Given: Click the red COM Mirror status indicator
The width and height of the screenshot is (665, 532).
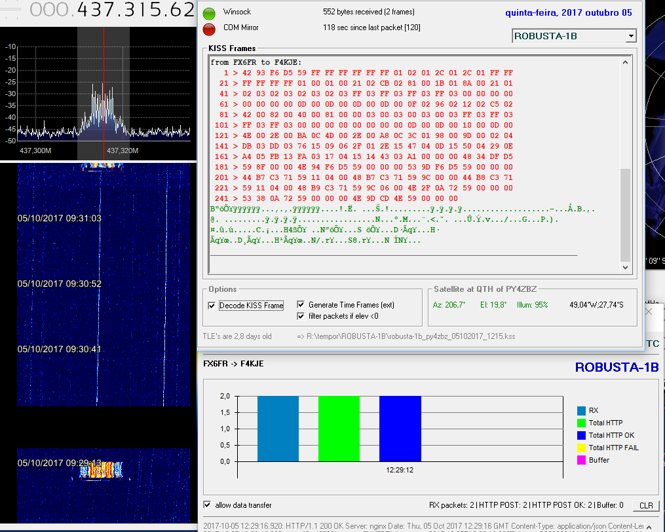Looking at the screenshot, I should (x=209, y=29).
